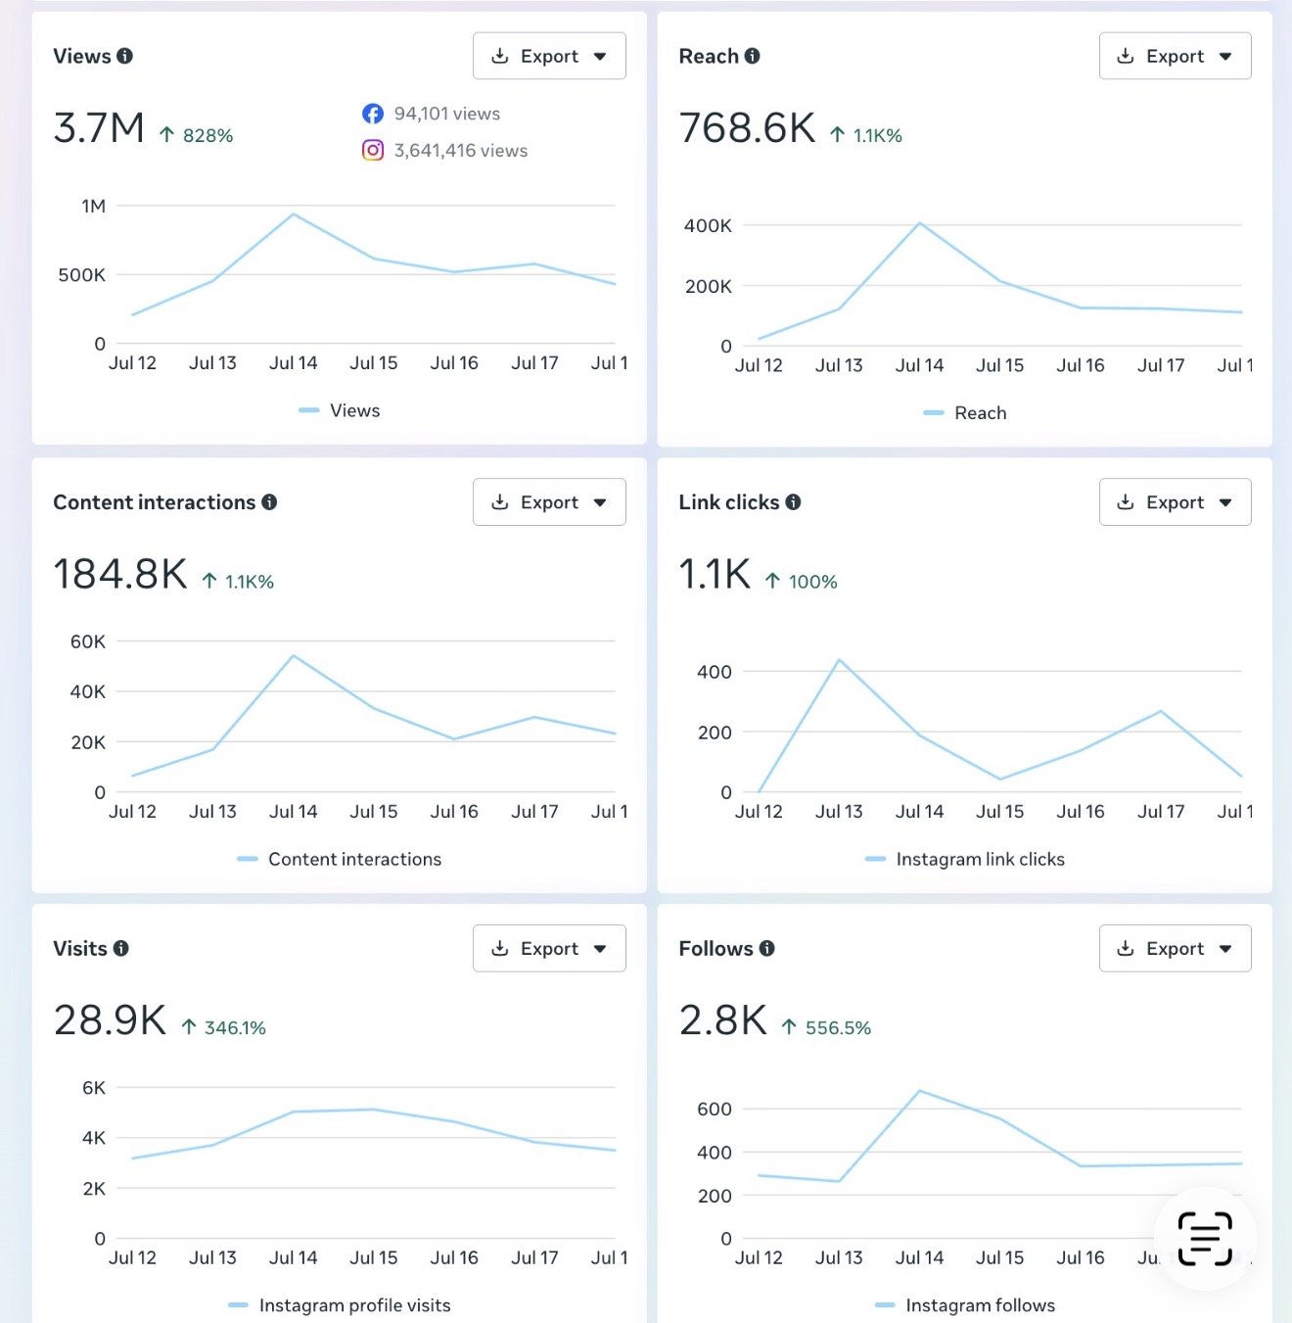Click the 94,101 views Facebook text
This screenshot has height=1323, width=1292.
pyautogui.click(x=447, y=114)
